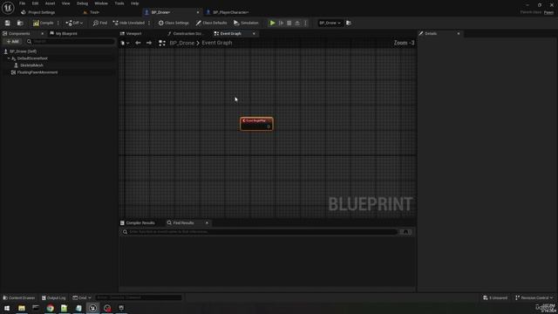Start Simulation from toolbar
This screenshot has width=558, height=314.
246,23
